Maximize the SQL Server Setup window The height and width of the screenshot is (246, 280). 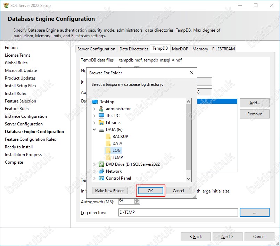(x=256, y=5)
